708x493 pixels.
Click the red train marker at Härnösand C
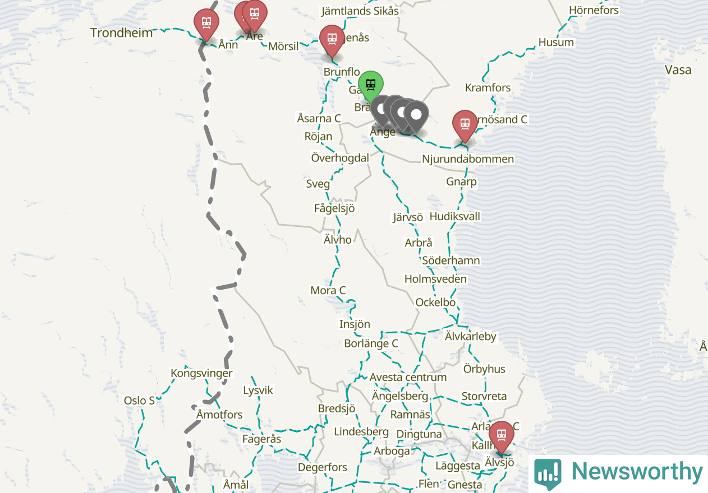(x=465, y=125)
